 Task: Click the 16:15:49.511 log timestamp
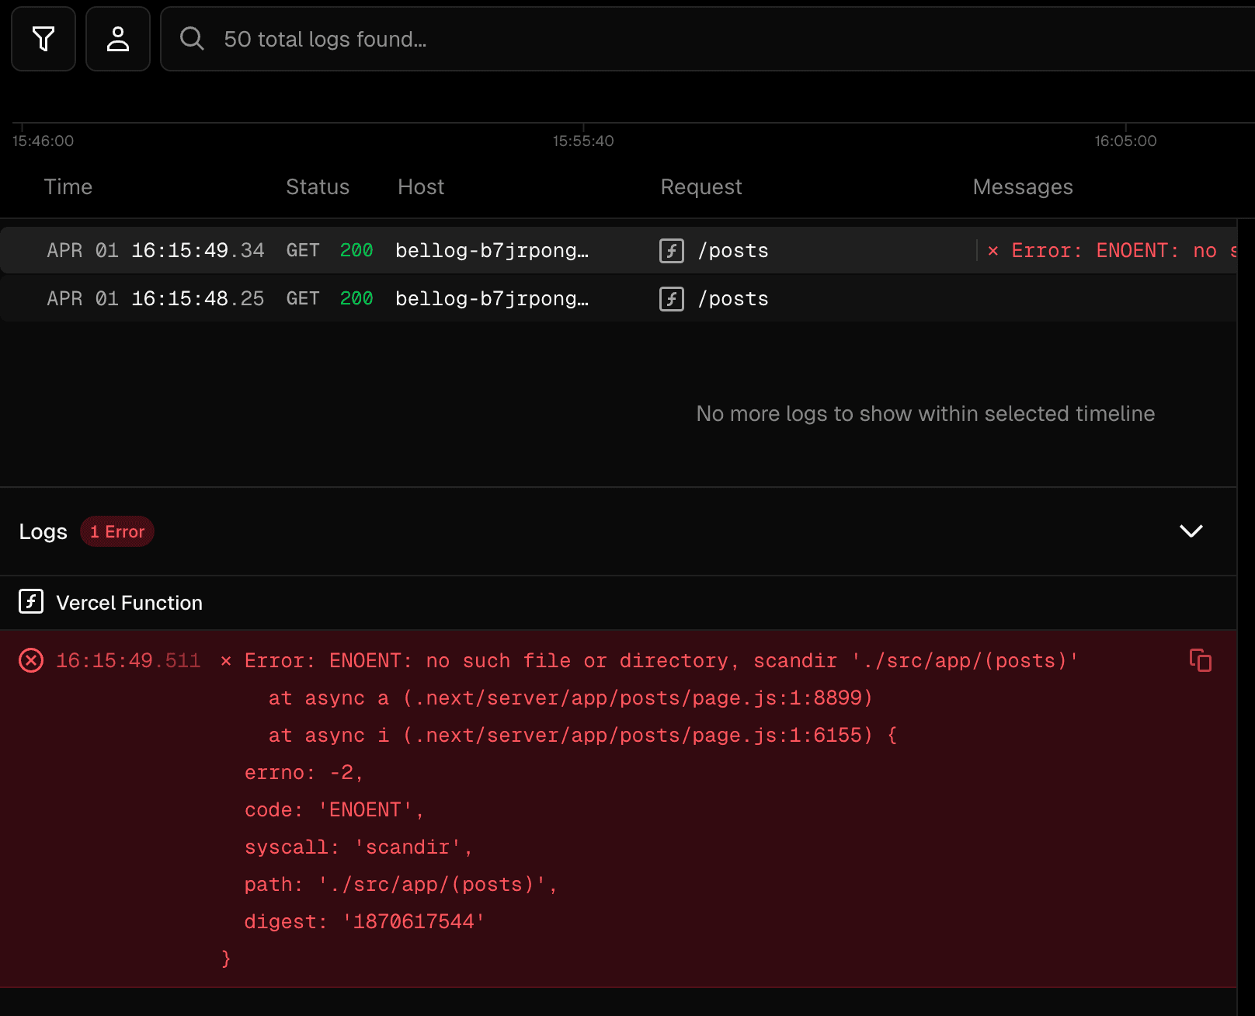tap(128, 661)
